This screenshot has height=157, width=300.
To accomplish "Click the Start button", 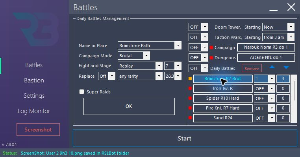I will [x=185, y=138].
